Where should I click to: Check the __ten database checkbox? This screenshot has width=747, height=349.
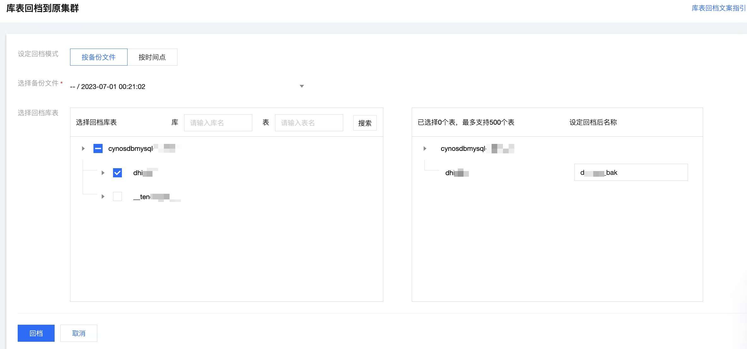[117, 197]
